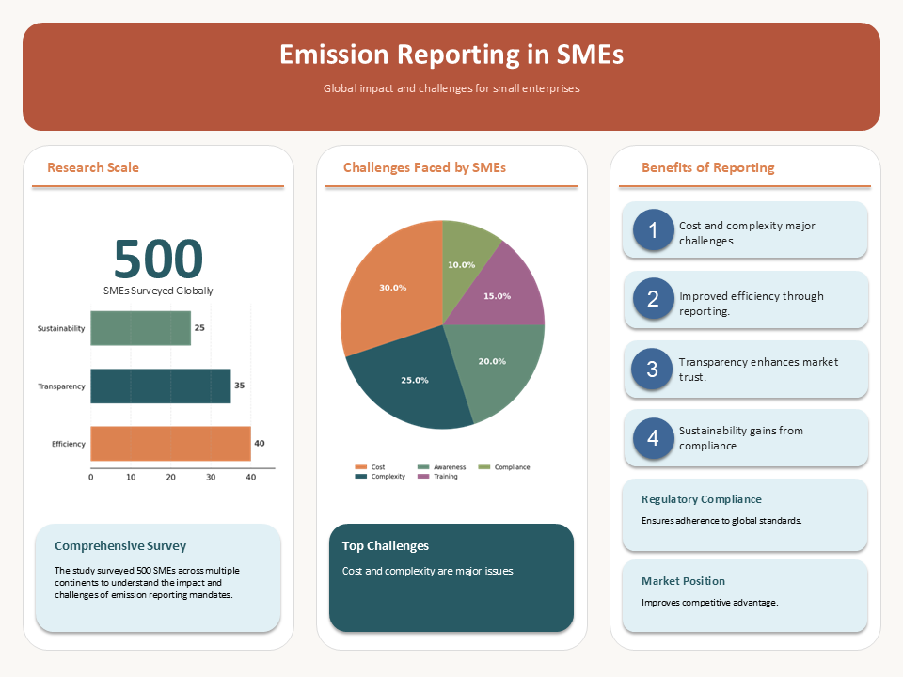Click the Compliance legend color swatch

click(484, 467)
